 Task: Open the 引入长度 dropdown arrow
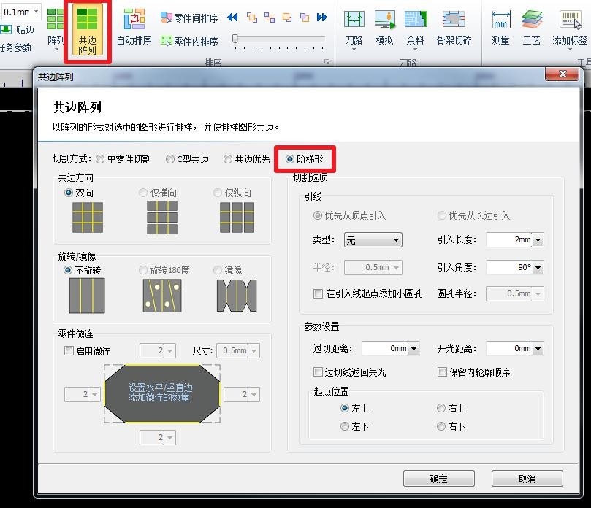point(538,240)
